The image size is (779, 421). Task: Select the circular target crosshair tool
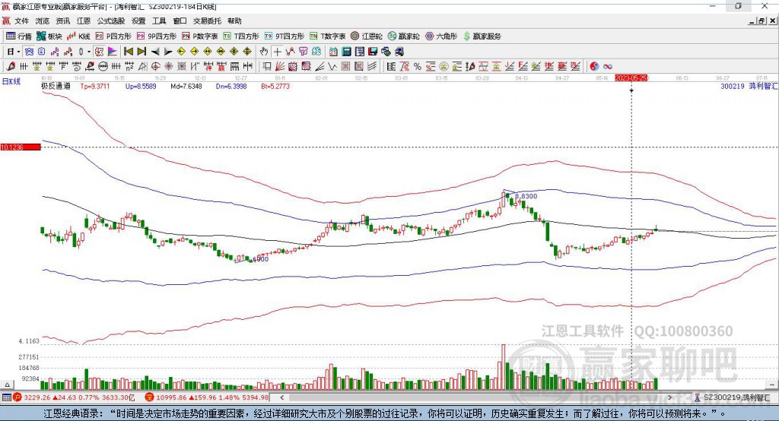pyautogui.click(x=155, y=67)
